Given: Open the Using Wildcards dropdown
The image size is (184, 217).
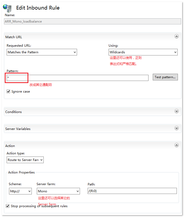Looking at the screenshot, I should [x=143, y=52].
